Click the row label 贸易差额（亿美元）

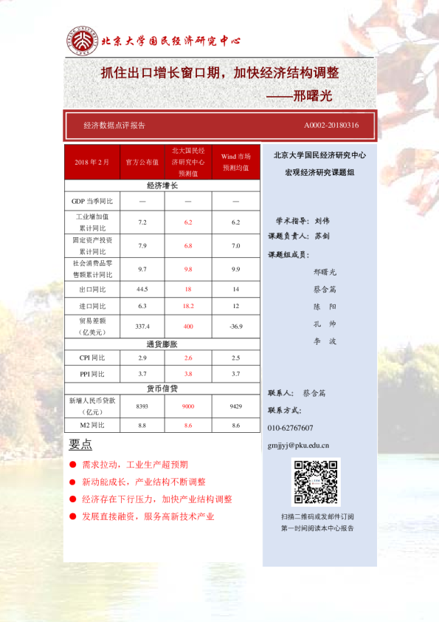click(x=92, y=326)
